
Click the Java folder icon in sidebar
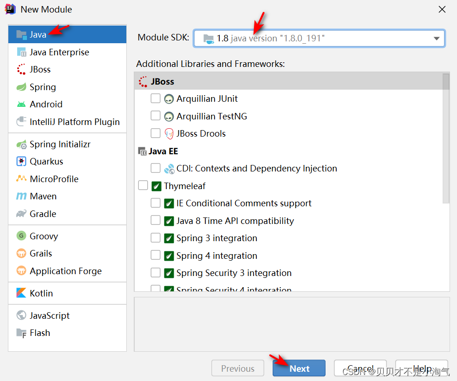click(x=21, y=35)
